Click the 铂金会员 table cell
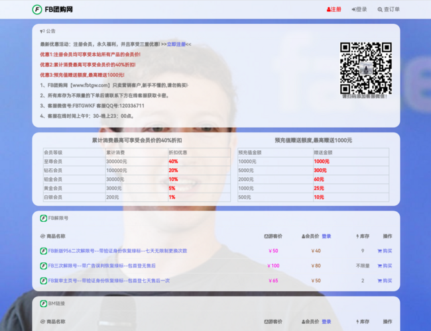The image size is (431, 331). coord(74,179)
